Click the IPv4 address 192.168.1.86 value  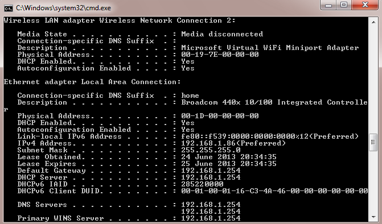tap(208, 143)
